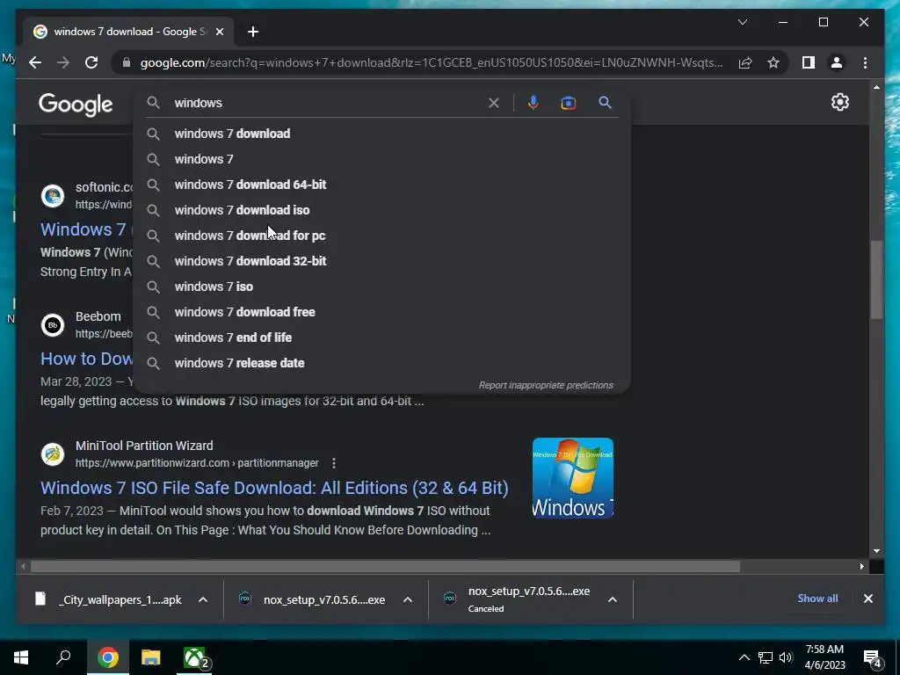Screen dimensions: 900x675
Task: Open Windows taskbar search
Action: click(63, 657)
